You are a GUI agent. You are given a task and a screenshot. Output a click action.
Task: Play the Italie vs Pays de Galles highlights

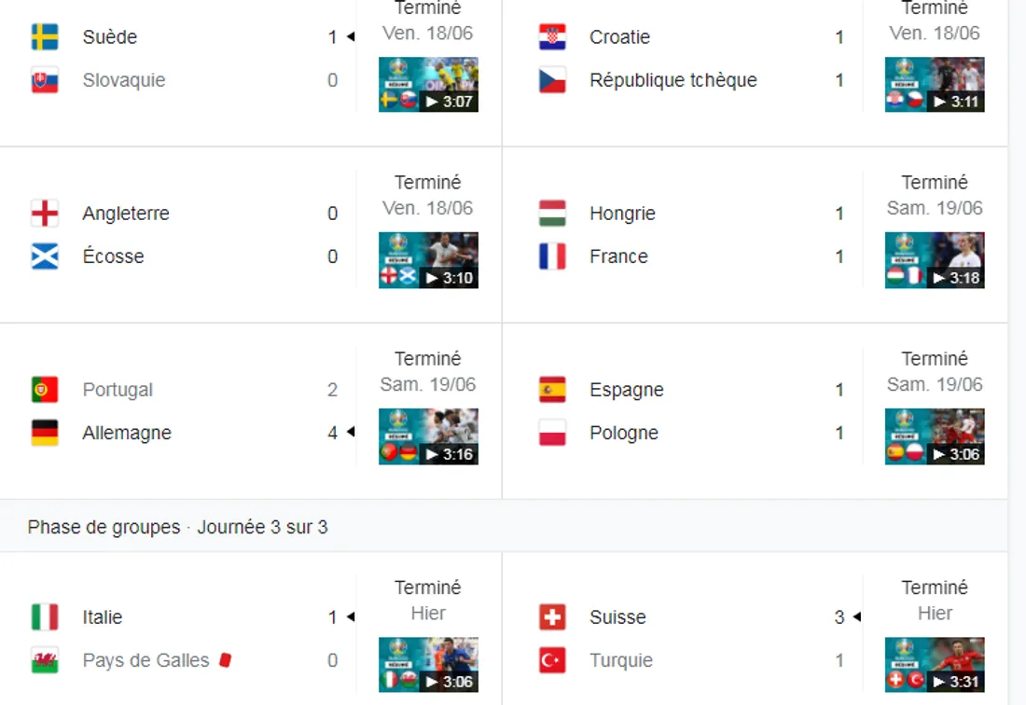click(428, 664)
